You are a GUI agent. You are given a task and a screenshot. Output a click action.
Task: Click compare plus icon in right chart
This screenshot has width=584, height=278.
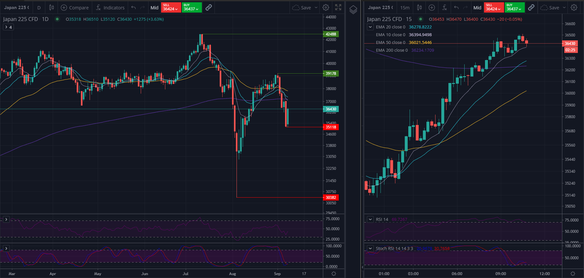pyautogui.click(x=432, y=7)
